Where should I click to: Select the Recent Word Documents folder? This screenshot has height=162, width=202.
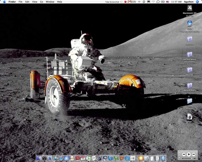point(190,54)
